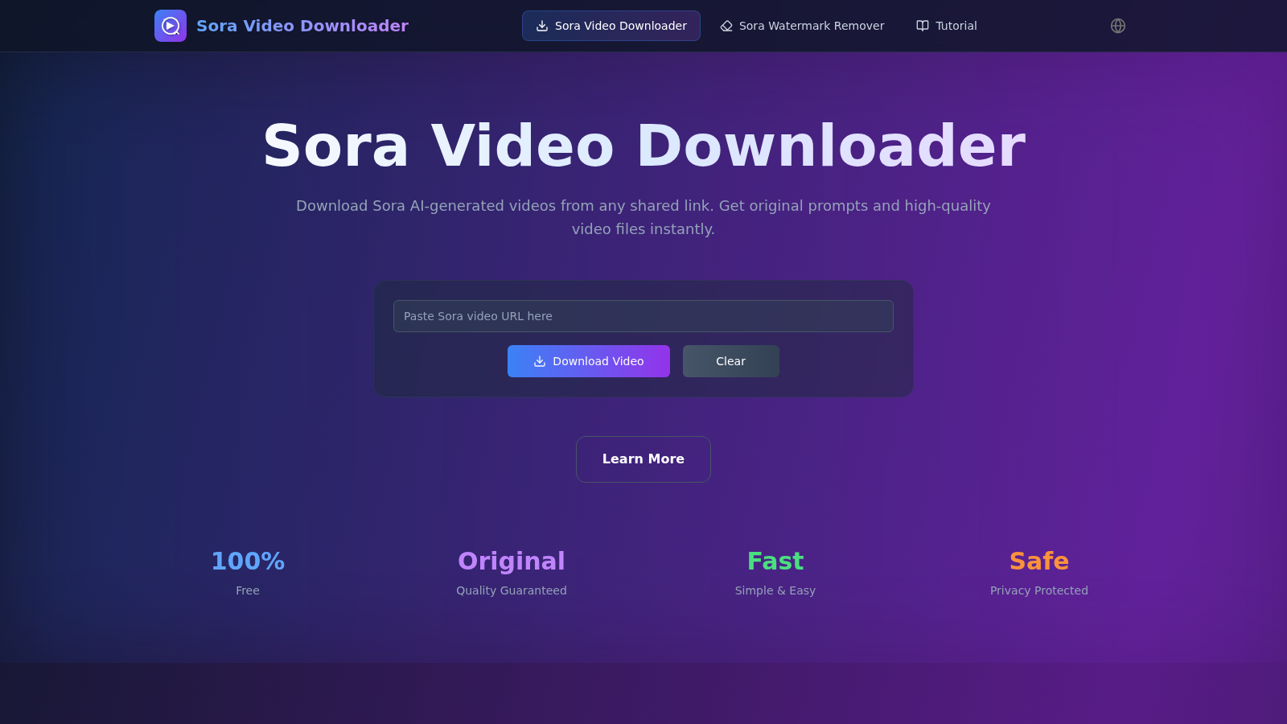Click the download arrow icon in the navigation bar
The height and width of the screenshot is (724, 1287).
tap(542, 26)
